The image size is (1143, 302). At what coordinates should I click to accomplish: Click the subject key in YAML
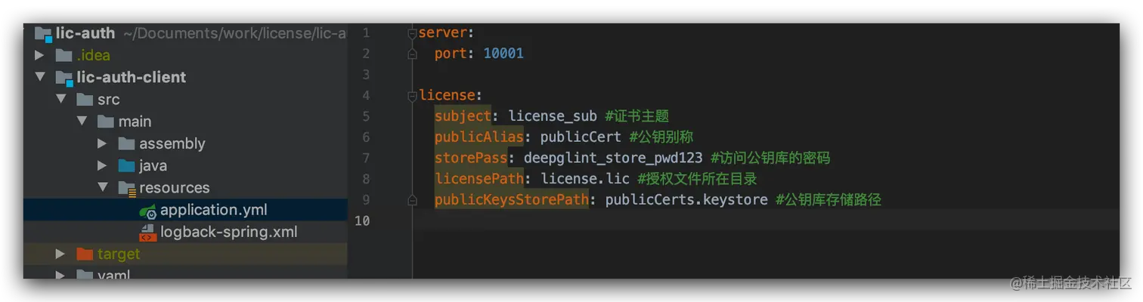463,116
